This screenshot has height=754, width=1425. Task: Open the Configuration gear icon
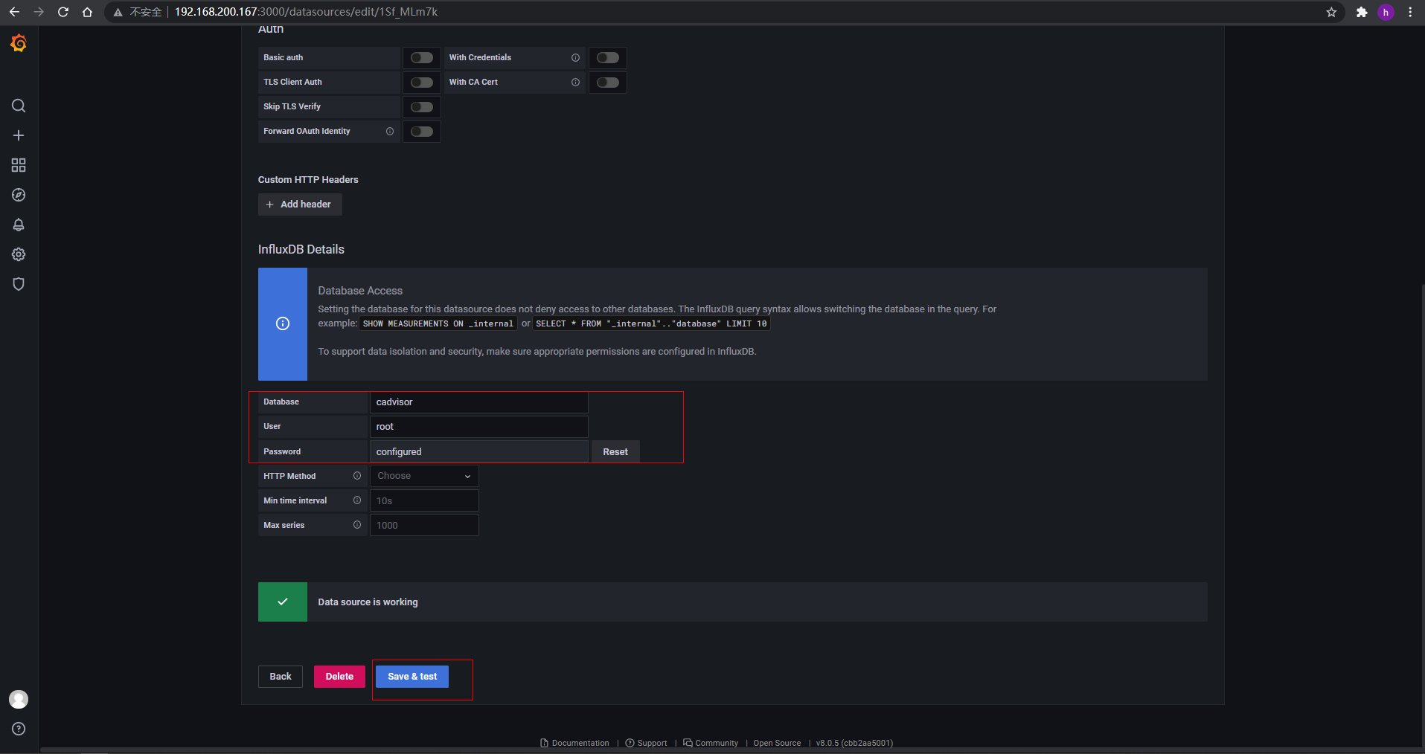click(19, 254)
